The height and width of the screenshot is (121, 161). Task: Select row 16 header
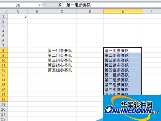[x=4, y=90]
